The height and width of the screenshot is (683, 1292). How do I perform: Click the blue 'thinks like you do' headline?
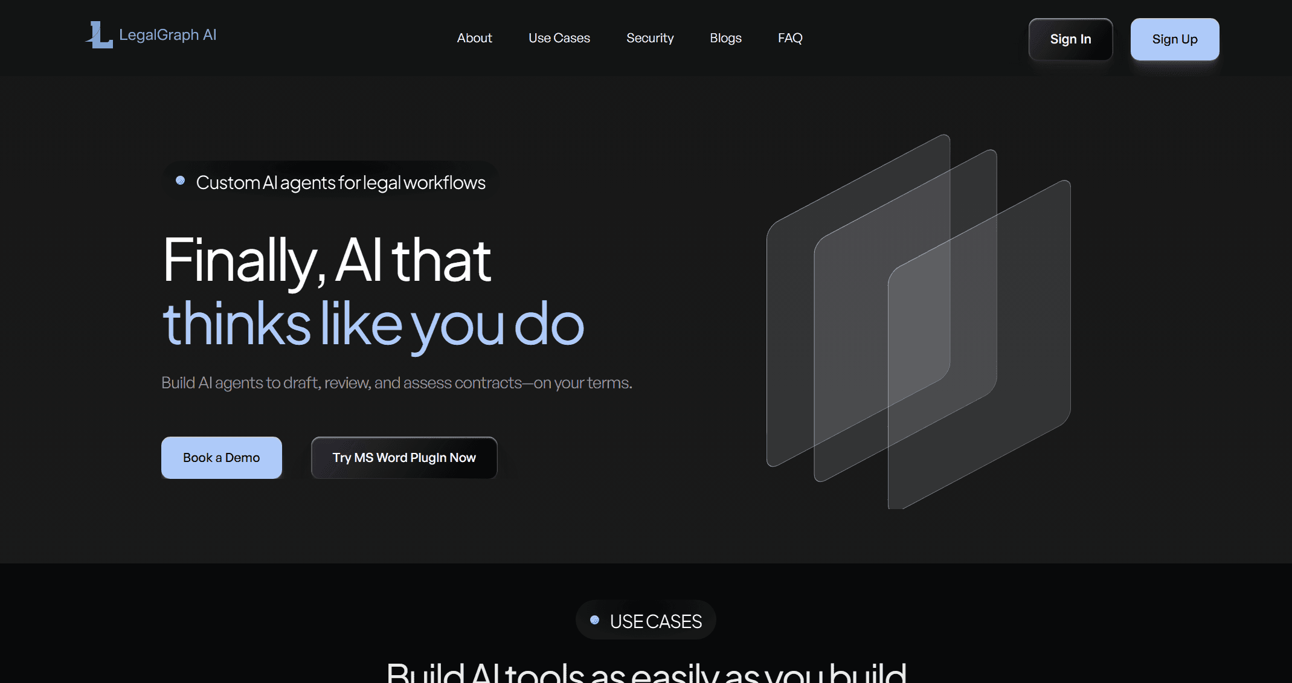(x=373, y=325)
